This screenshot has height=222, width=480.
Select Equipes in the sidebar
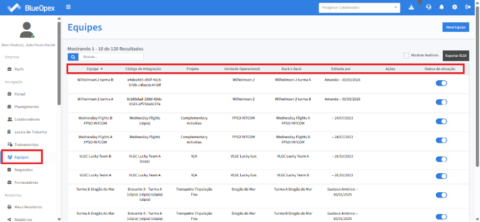tap(21, 157)
